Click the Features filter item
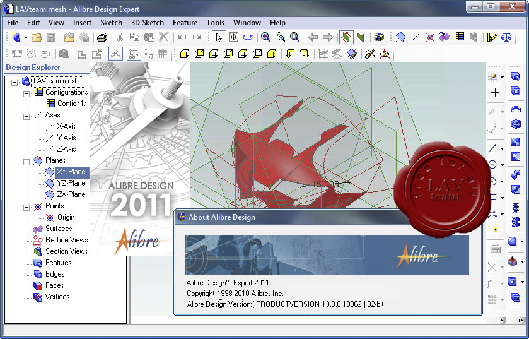Image resolution: width=529 pixels, height=339 pixels. click(59, 263)
